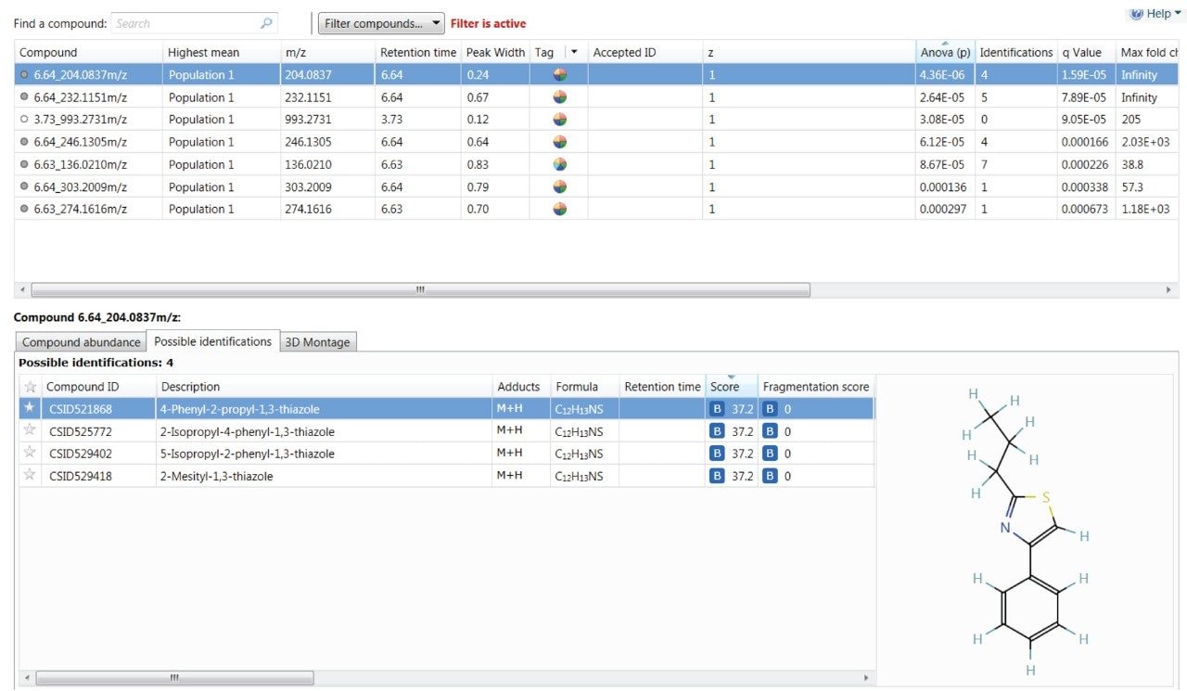
Task: Switch to the Compound abundance tab
Action: click(82, 342)
